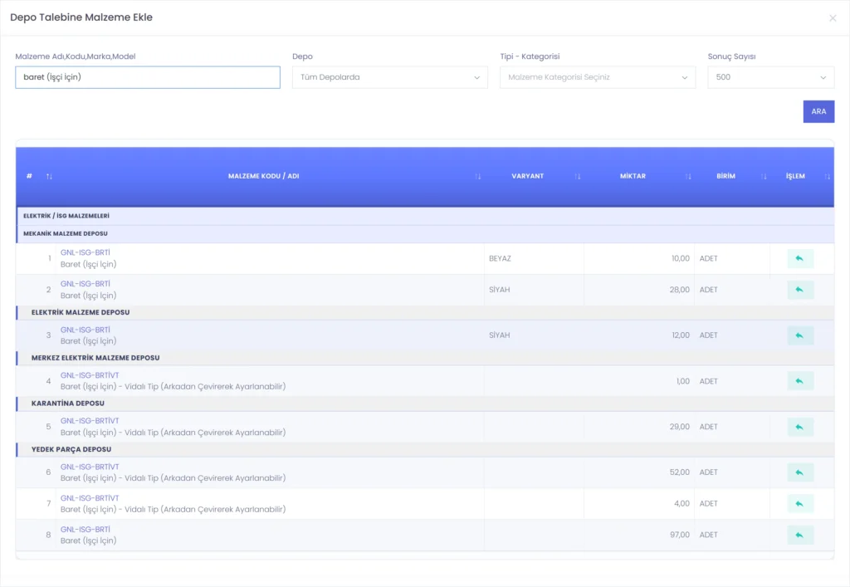Open the GNL-ISG-BRTİVT link in row 7
850x587 pixels.
[x=90, y=498]
